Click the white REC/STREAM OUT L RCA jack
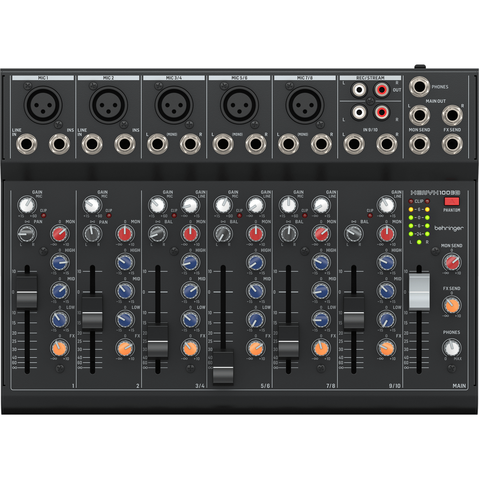The image size is (479, 479). click(359, 90)
